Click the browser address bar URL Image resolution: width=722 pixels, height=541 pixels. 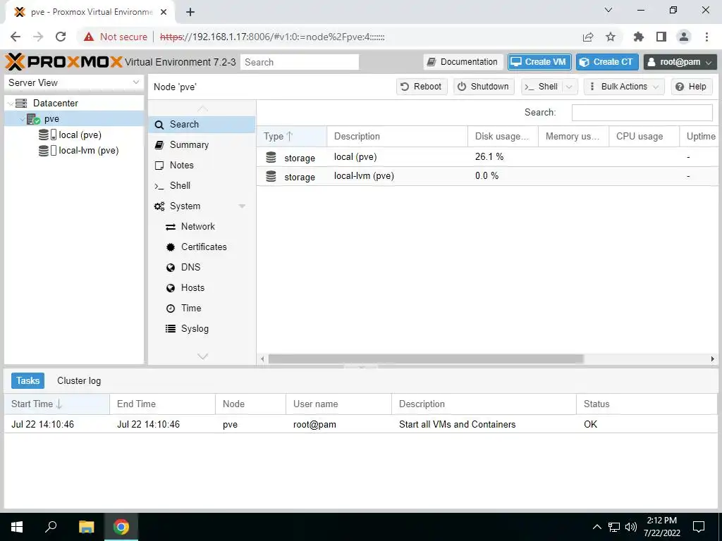coord(272,37)
